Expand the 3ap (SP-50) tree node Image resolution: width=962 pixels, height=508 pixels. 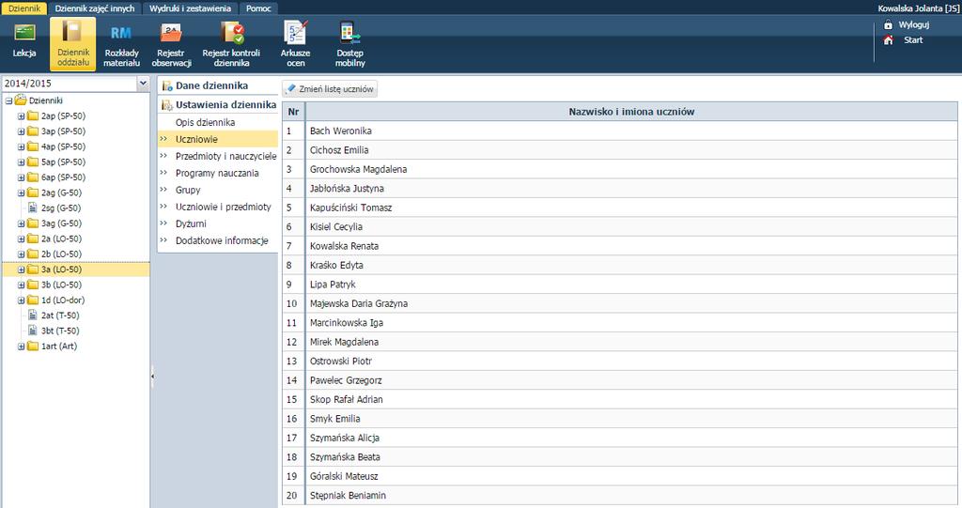(21, 131)
